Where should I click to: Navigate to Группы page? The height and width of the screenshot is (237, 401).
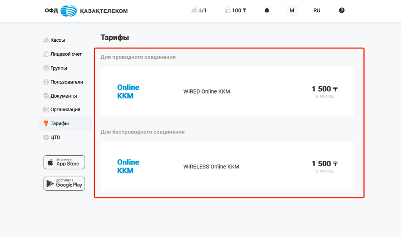click(59, 68)
